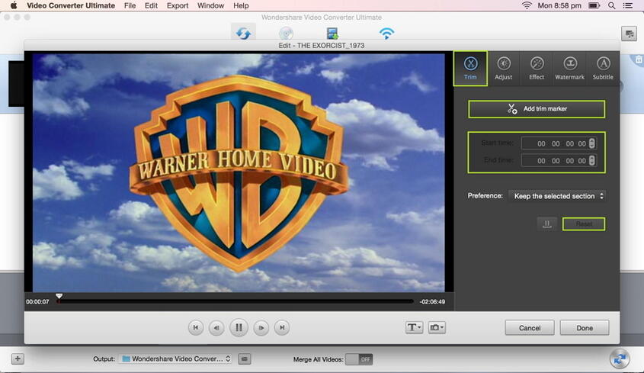Click the video preview frame
644x373 pixels.
pyautogui.click(x=239, y=172)
